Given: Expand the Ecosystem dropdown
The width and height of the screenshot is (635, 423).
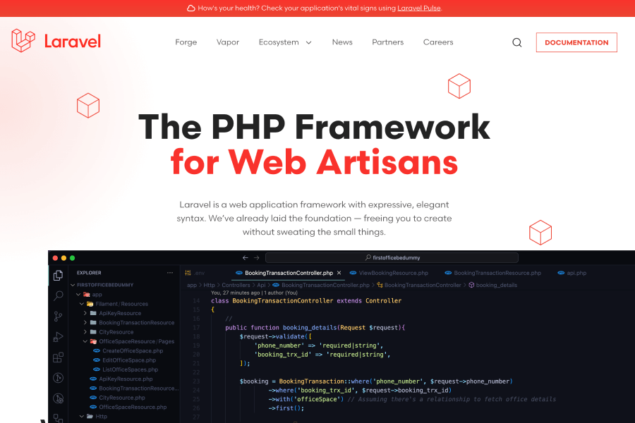Looking at the screenshot, I should point(285,42).
